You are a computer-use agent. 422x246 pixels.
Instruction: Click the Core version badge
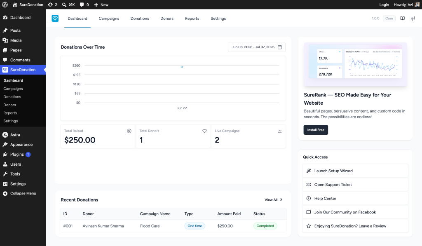click(389, 18)
